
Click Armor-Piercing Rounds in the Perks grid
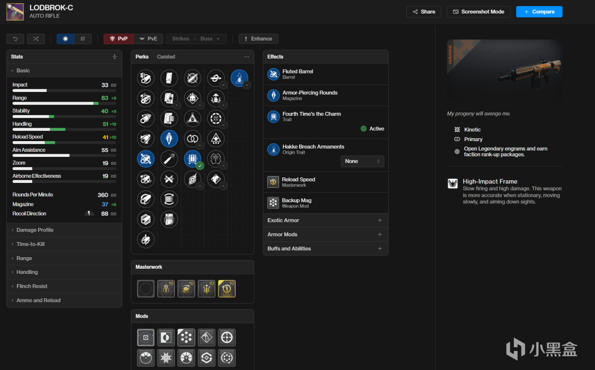169,138
